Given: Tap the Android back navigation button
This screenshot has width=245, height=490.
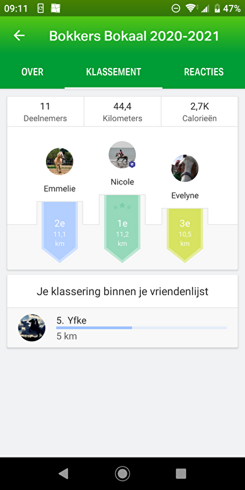Looking at the screenshot, I should coord(64,473).
